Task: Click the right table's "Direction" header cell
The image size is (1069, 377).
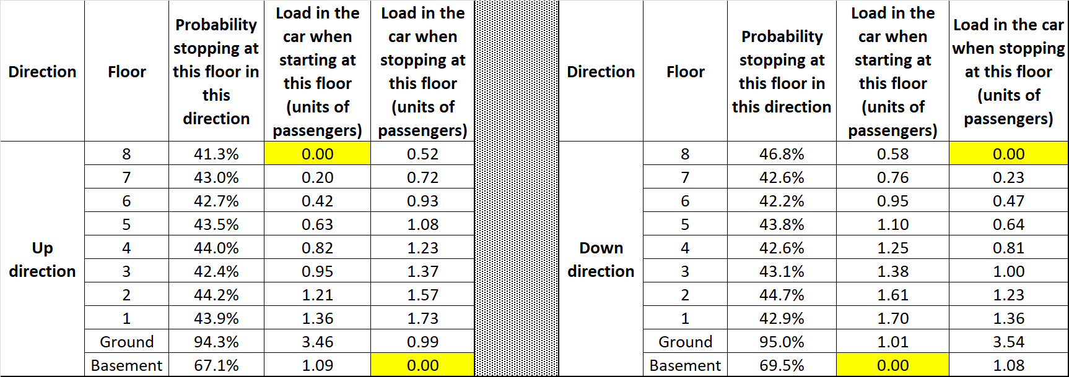Action: click(x=601, y=72)
